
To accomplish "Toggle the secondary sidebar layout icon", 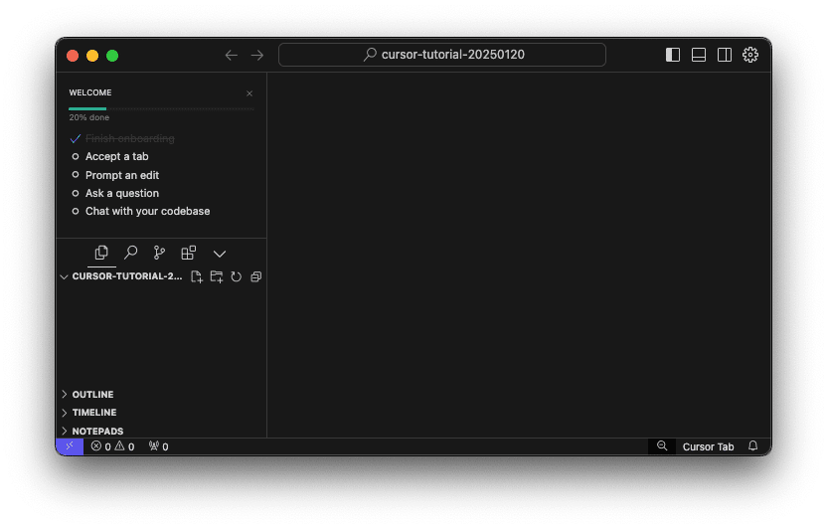I will pyautogui.click(x=725, y=55).
